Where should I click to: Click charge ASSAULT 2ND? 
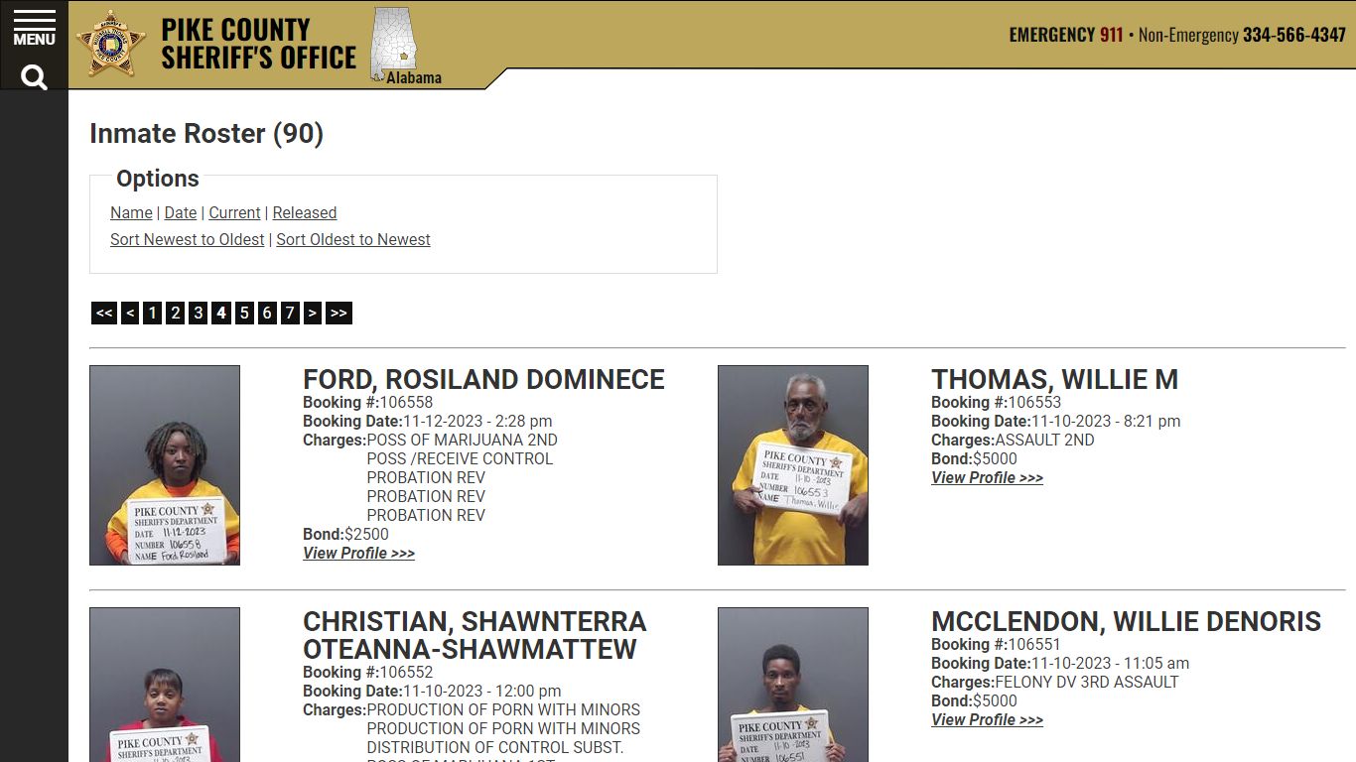coord(1044,440)
